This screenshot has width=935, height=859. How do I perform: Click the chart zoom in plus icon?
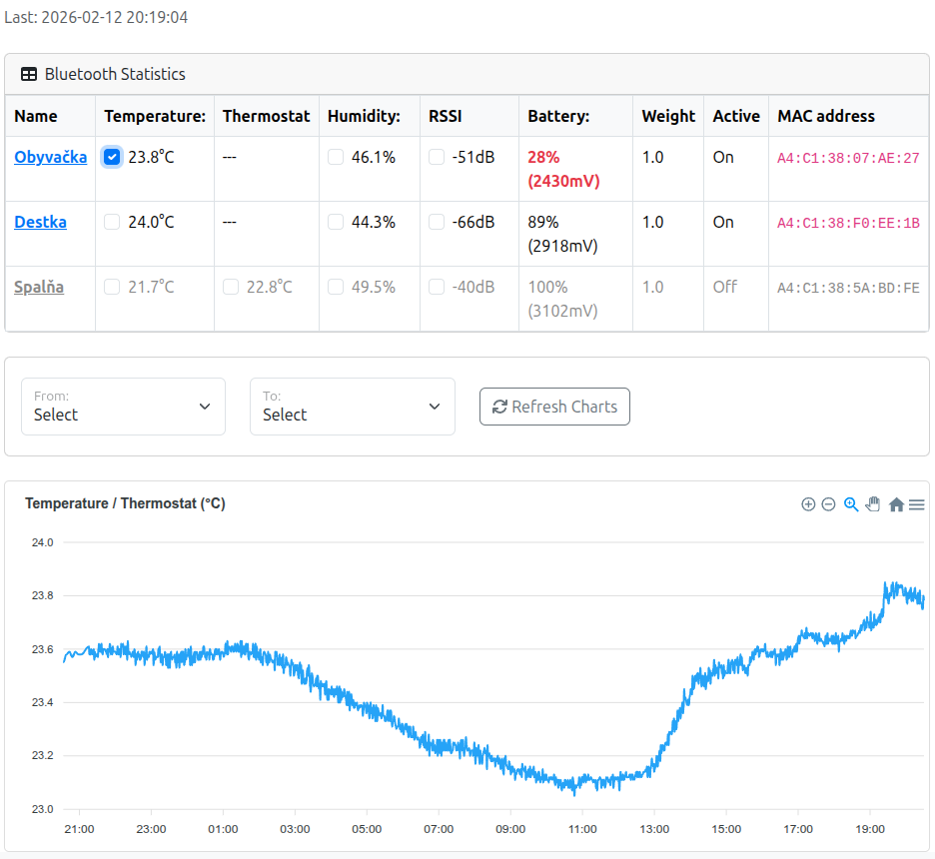pyautogui.click(x=808, y=504)
